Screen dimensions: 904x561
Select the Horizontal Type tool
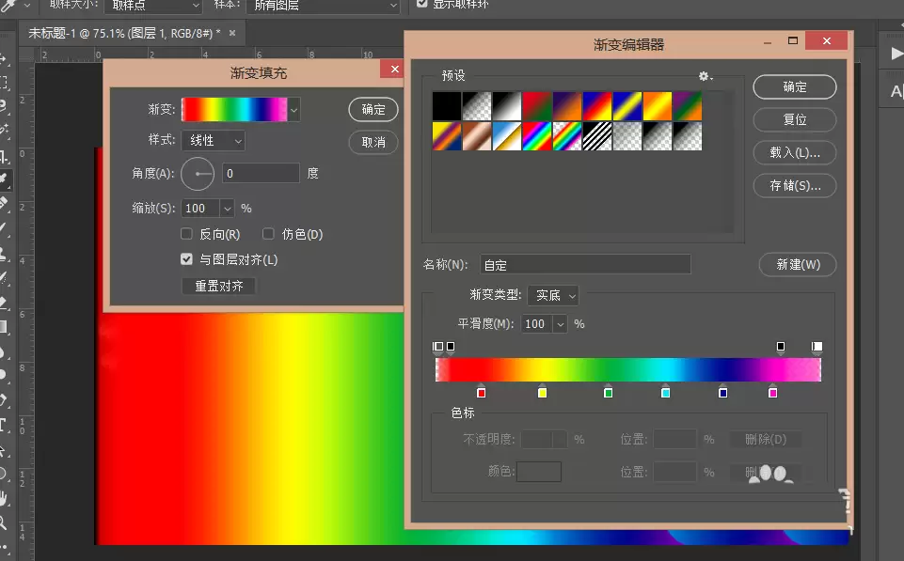[x=4, y=425]
